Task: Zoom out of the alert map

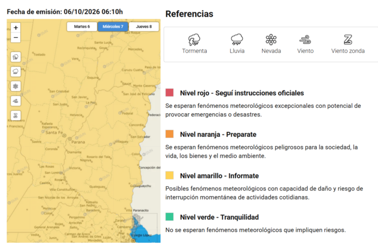Action: (x=16, y=37)
